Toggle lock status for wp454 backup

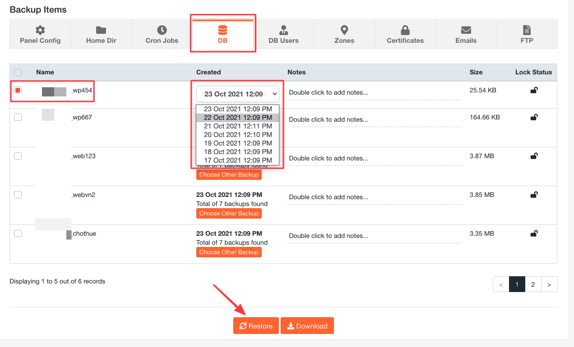point(534,90)
